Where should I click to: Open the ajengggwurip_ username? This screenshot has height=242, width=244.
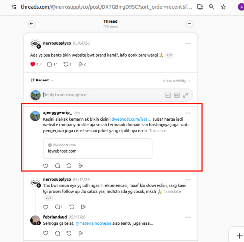58,113
